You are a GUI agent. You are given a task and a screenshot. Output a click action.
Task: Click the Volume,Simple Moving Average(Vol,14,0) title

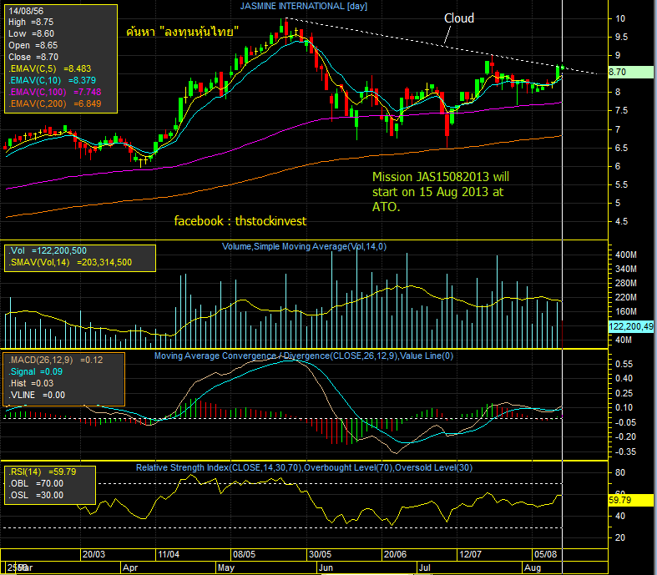pos(304,247)
